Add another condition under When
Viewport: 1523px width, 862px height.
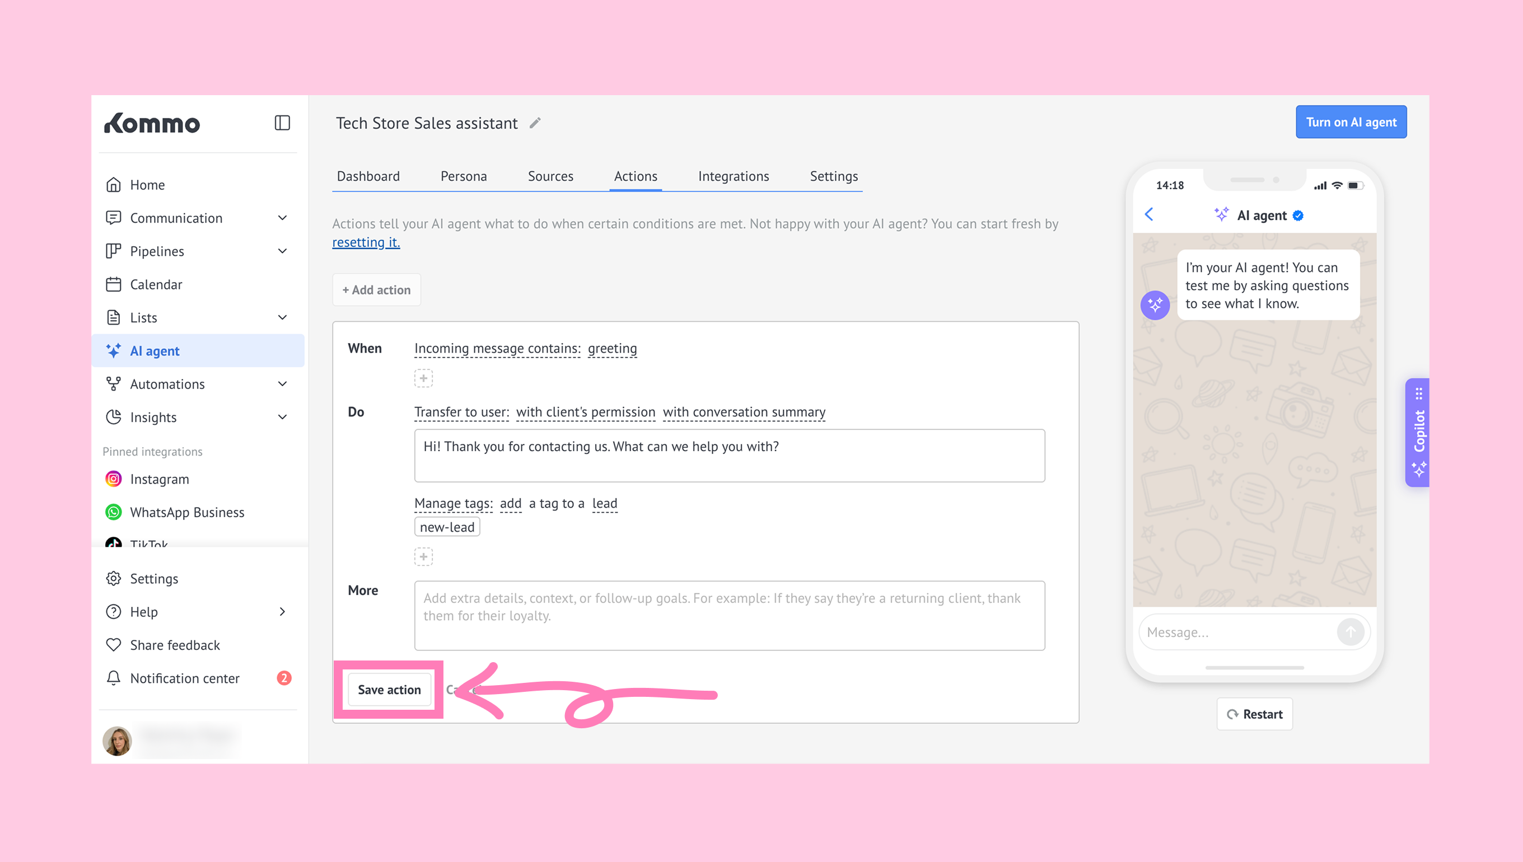point(423,378)
